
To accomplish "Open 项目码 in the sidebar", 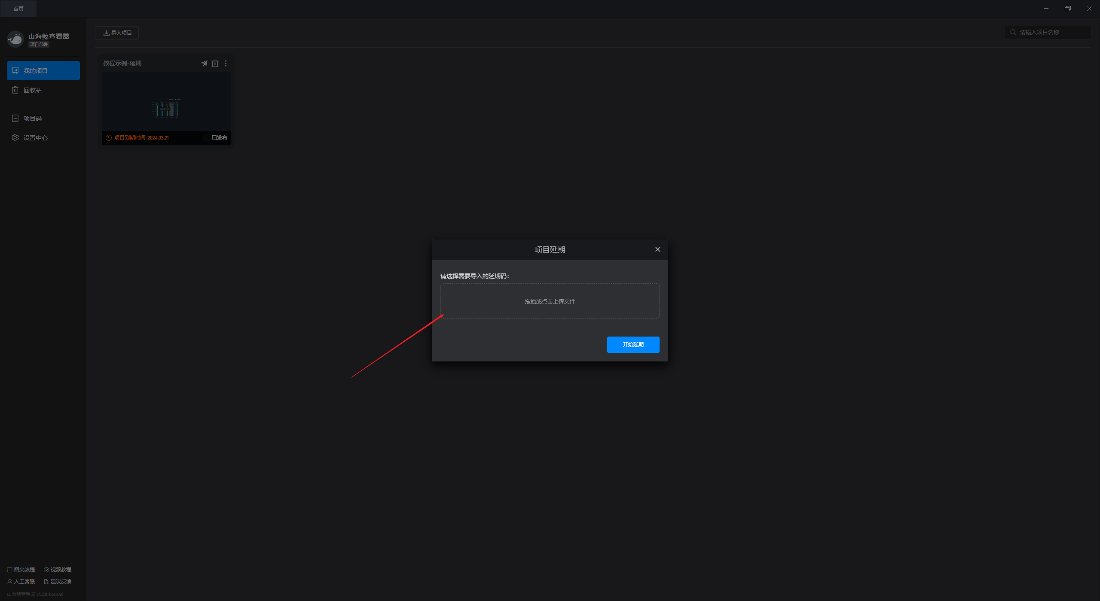I will tap(32, 118).
